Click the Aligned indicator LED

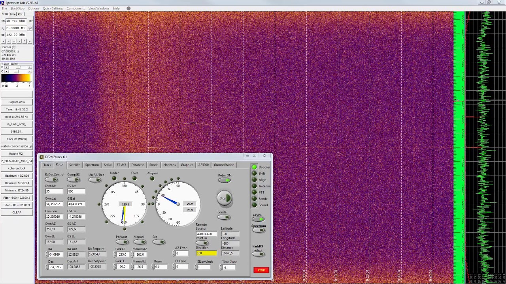coord(152,178)
